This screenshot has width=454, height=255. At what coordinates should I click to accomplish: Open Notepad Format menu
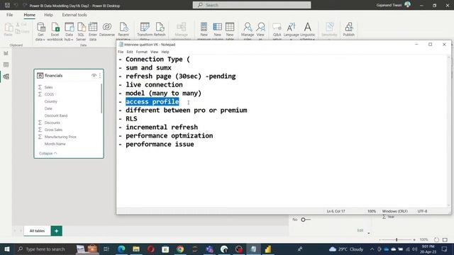(142, 52)
